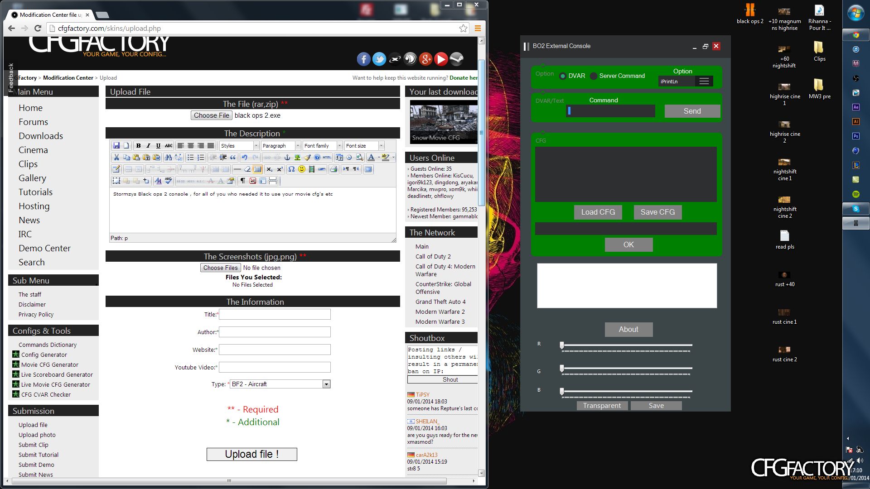Viewport: 870px width, 489px height.
Task: Click the Upload file ! button
Action: point(251,454)
